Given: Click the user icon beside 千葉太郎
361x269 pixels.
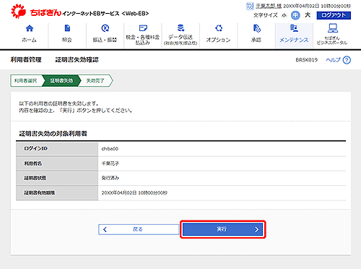Looking at the screenshot, I should point(250,6).
